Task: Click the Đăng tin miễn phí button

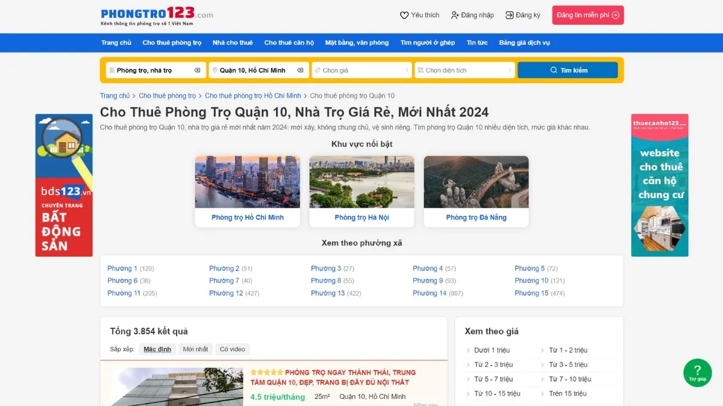Action: (587, 14)
